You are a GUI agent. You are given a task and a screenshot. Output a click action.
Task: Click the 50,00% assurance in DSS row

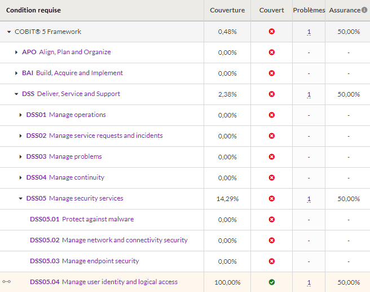coord(349,94)
